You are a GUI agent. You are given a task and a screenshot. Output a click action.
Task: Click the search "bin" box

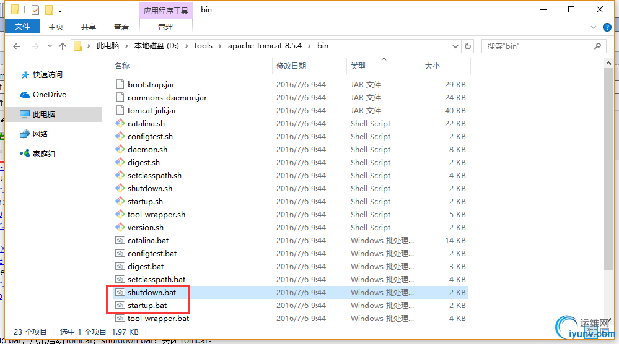pyautogui.click(x=543, y=46)
